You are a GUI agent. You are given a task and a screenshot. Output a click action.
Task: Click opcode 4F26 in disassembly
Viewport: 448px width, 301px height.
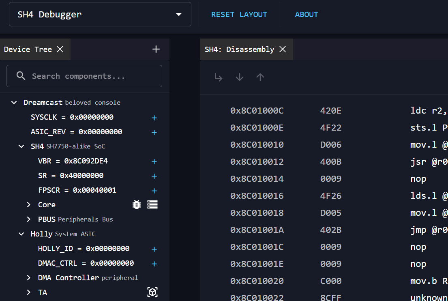click(x=330, y=196)
